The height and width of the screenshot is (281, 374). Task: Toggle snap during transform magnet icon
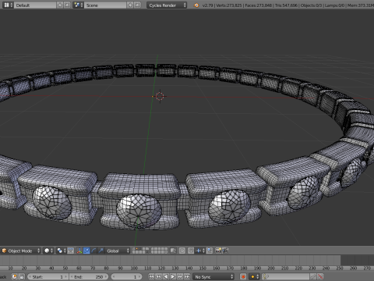click(191, 251)
